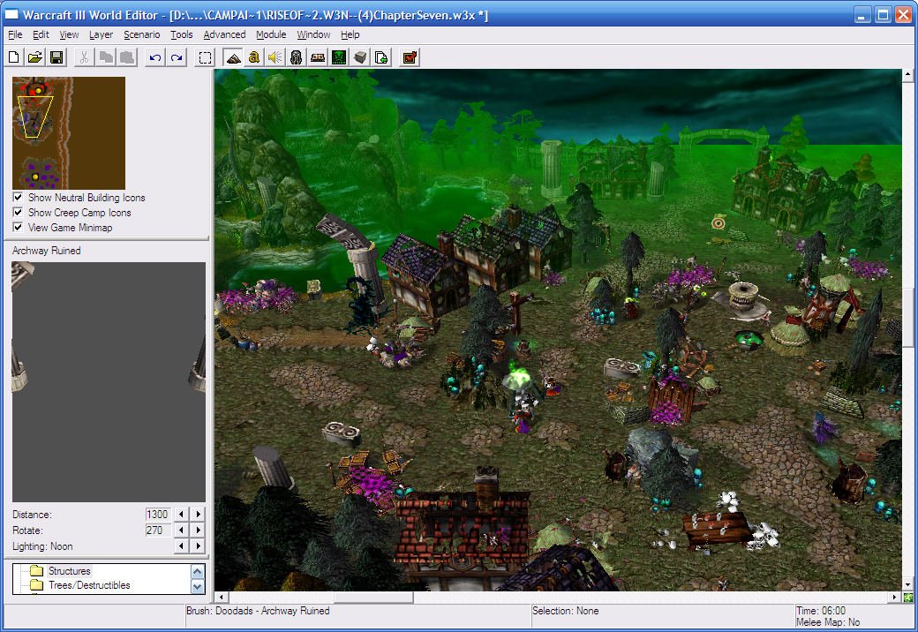The width and height of the screenshot is (918, 632).
Task: Launch Test Map from the toolbar
Action: (410, 57)
